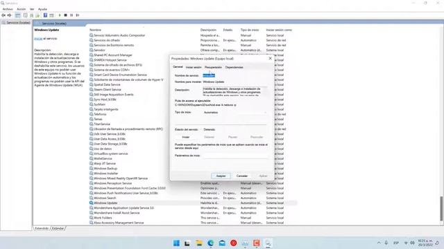This screenshot has width=444, height=249.
Task: Select the Windows Installer service row
Action: [x=106, y=174]
